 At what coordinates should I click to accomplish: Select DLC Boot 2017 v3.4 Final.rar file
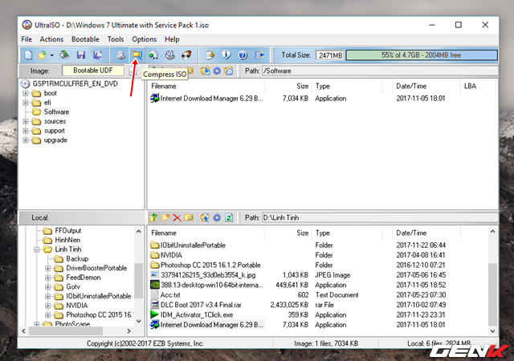point(201,305)
